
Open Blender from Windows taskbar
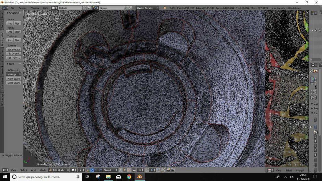point(139,177)
